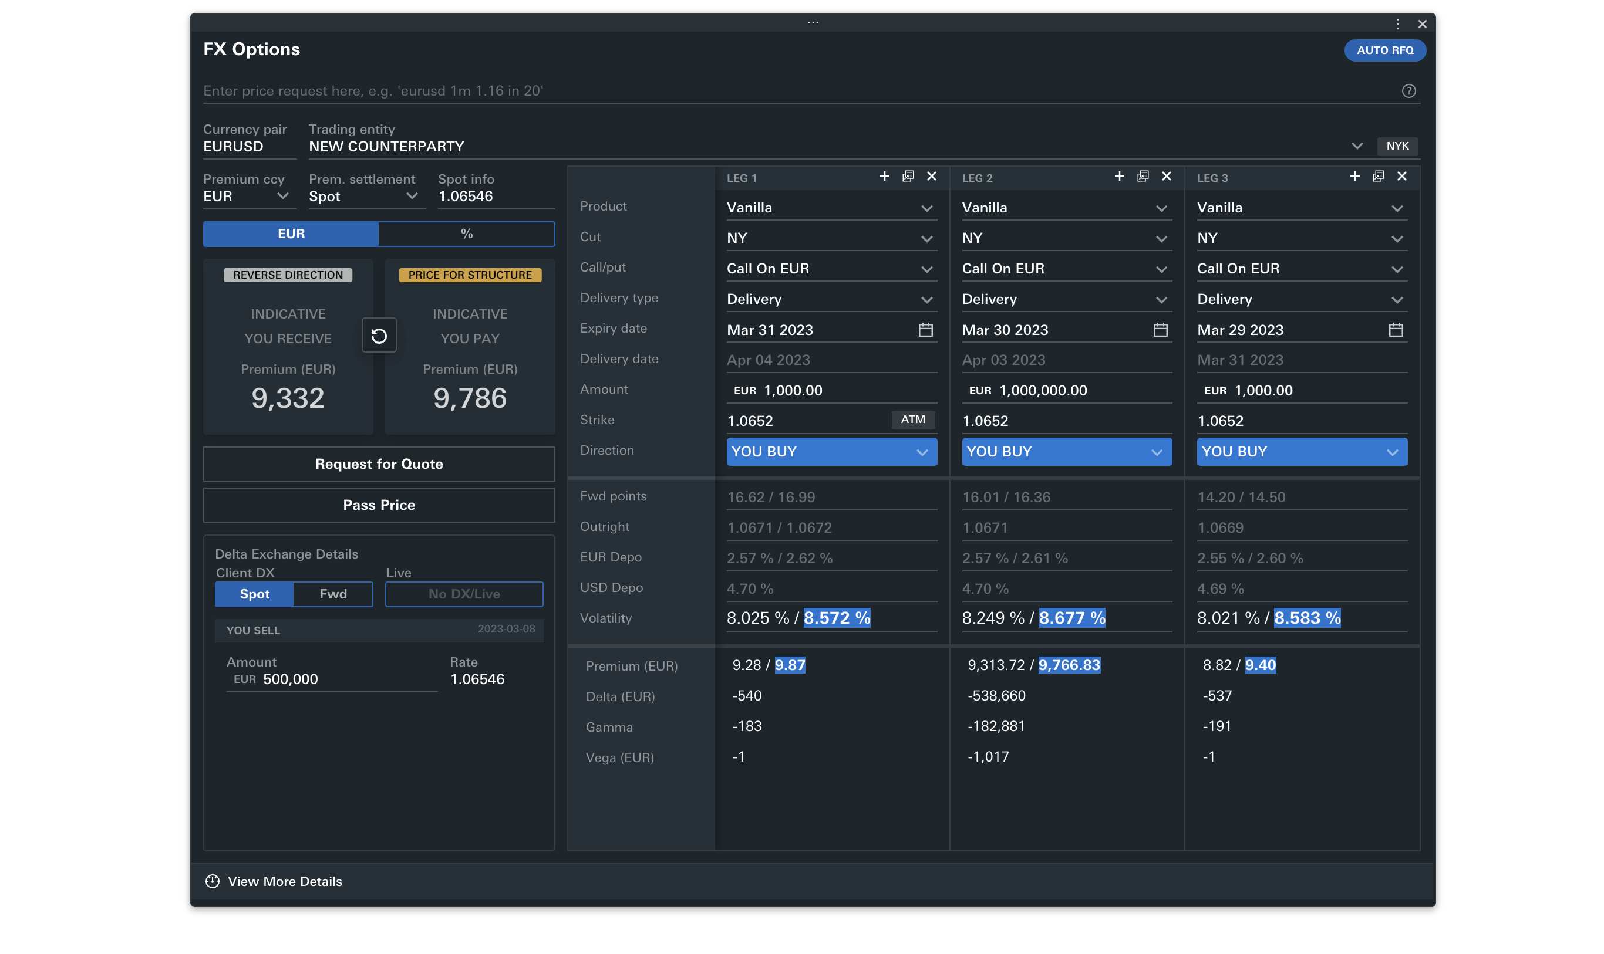Remove Leg 1 via its X icon
This screenshot has height=954, width=1604.
tap(931, 176)
